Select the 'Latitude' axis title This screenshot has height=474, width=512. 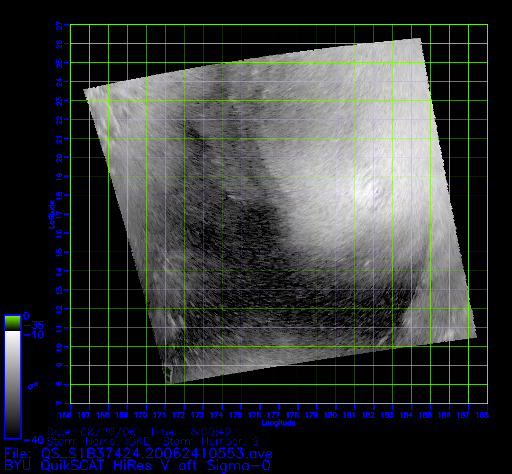click(x=51, y=214)
